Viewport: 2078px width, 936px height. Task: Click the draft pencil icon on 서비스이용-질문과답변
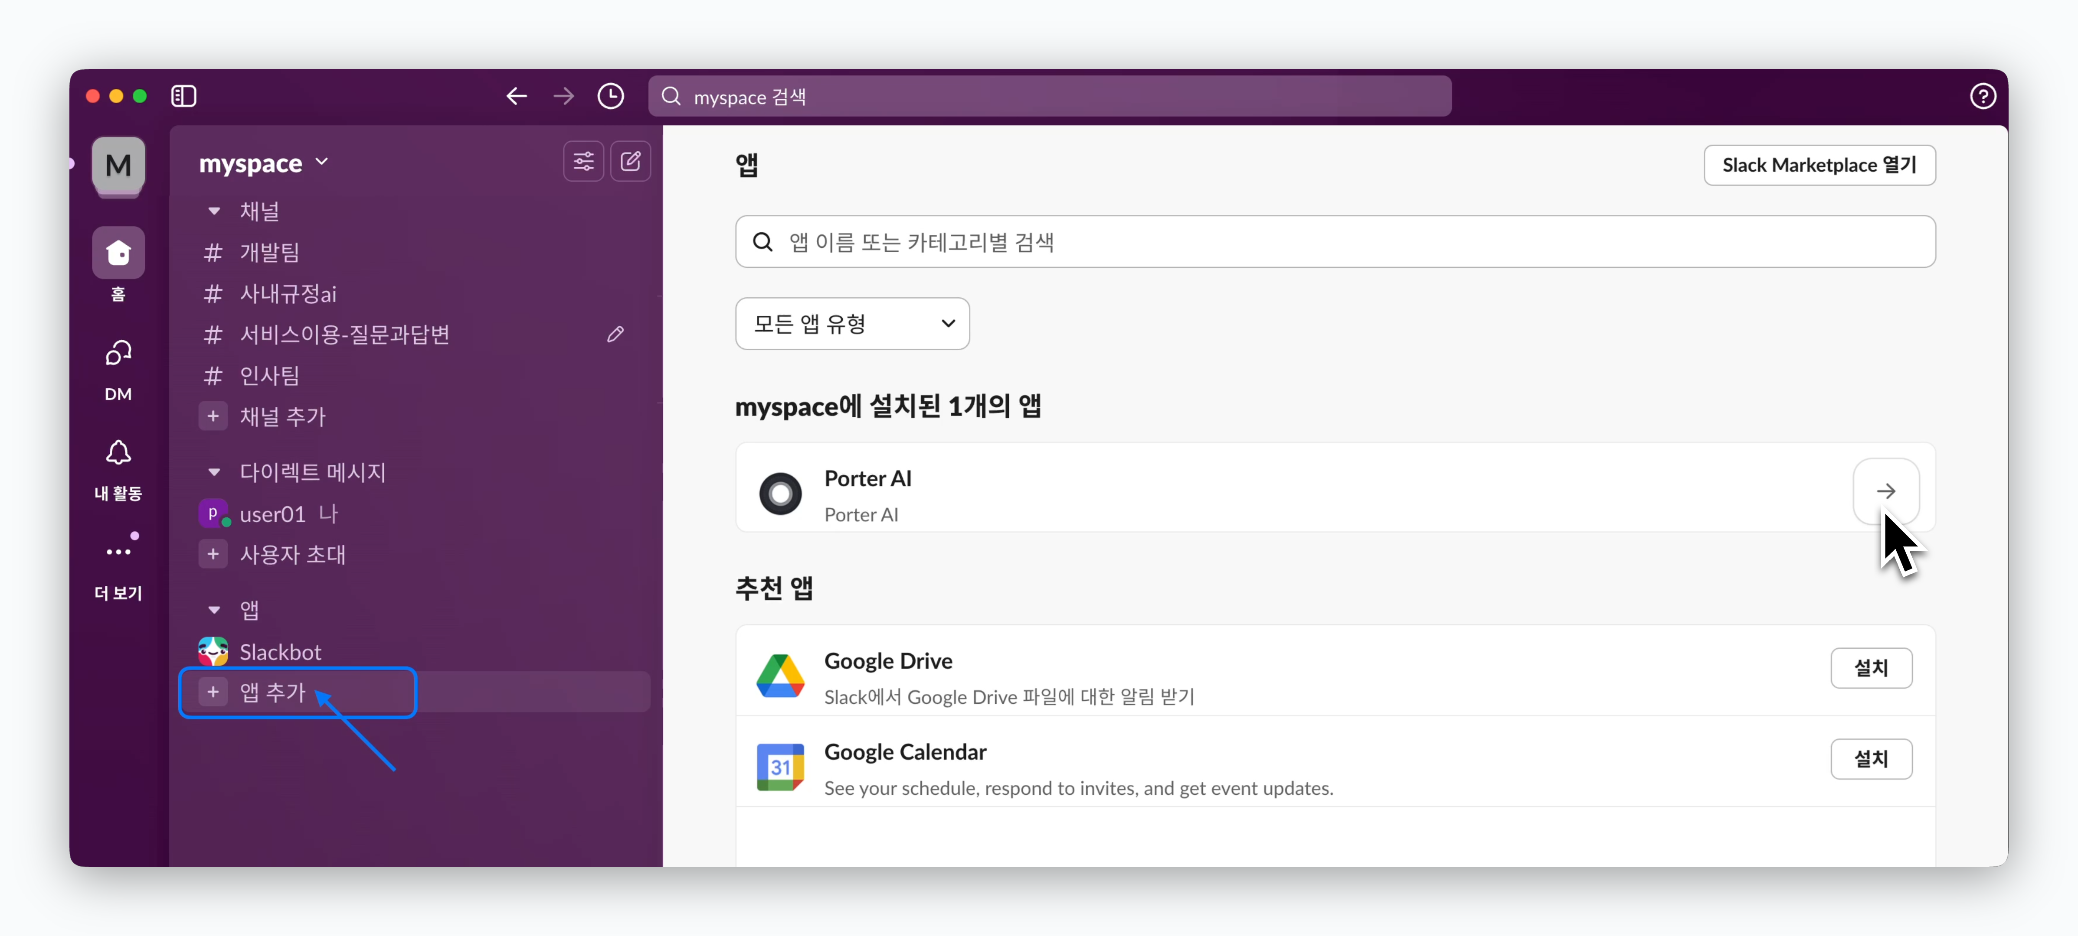coord(615,334)
